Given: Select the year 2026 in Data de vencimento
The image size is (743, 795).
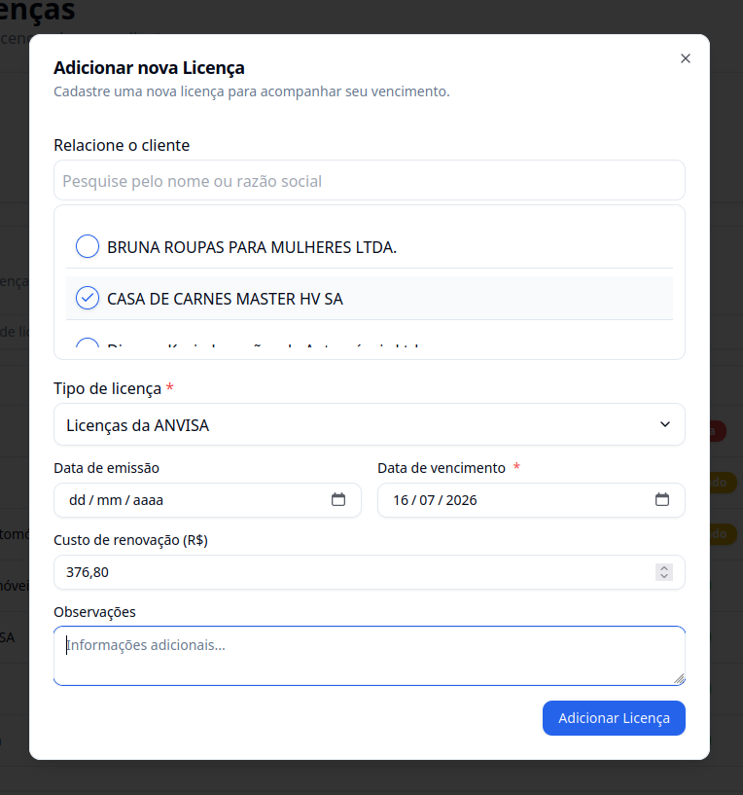Looking at the screenshot, I should coord(461,500).
